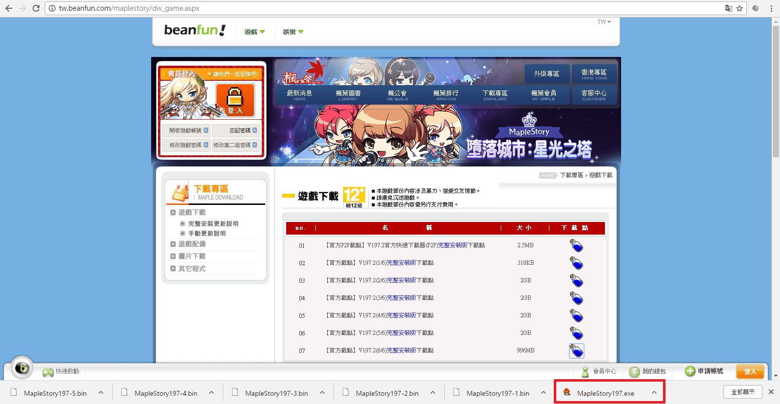
Task: Click the 外掛專區 button
Action: pos(547,74)
